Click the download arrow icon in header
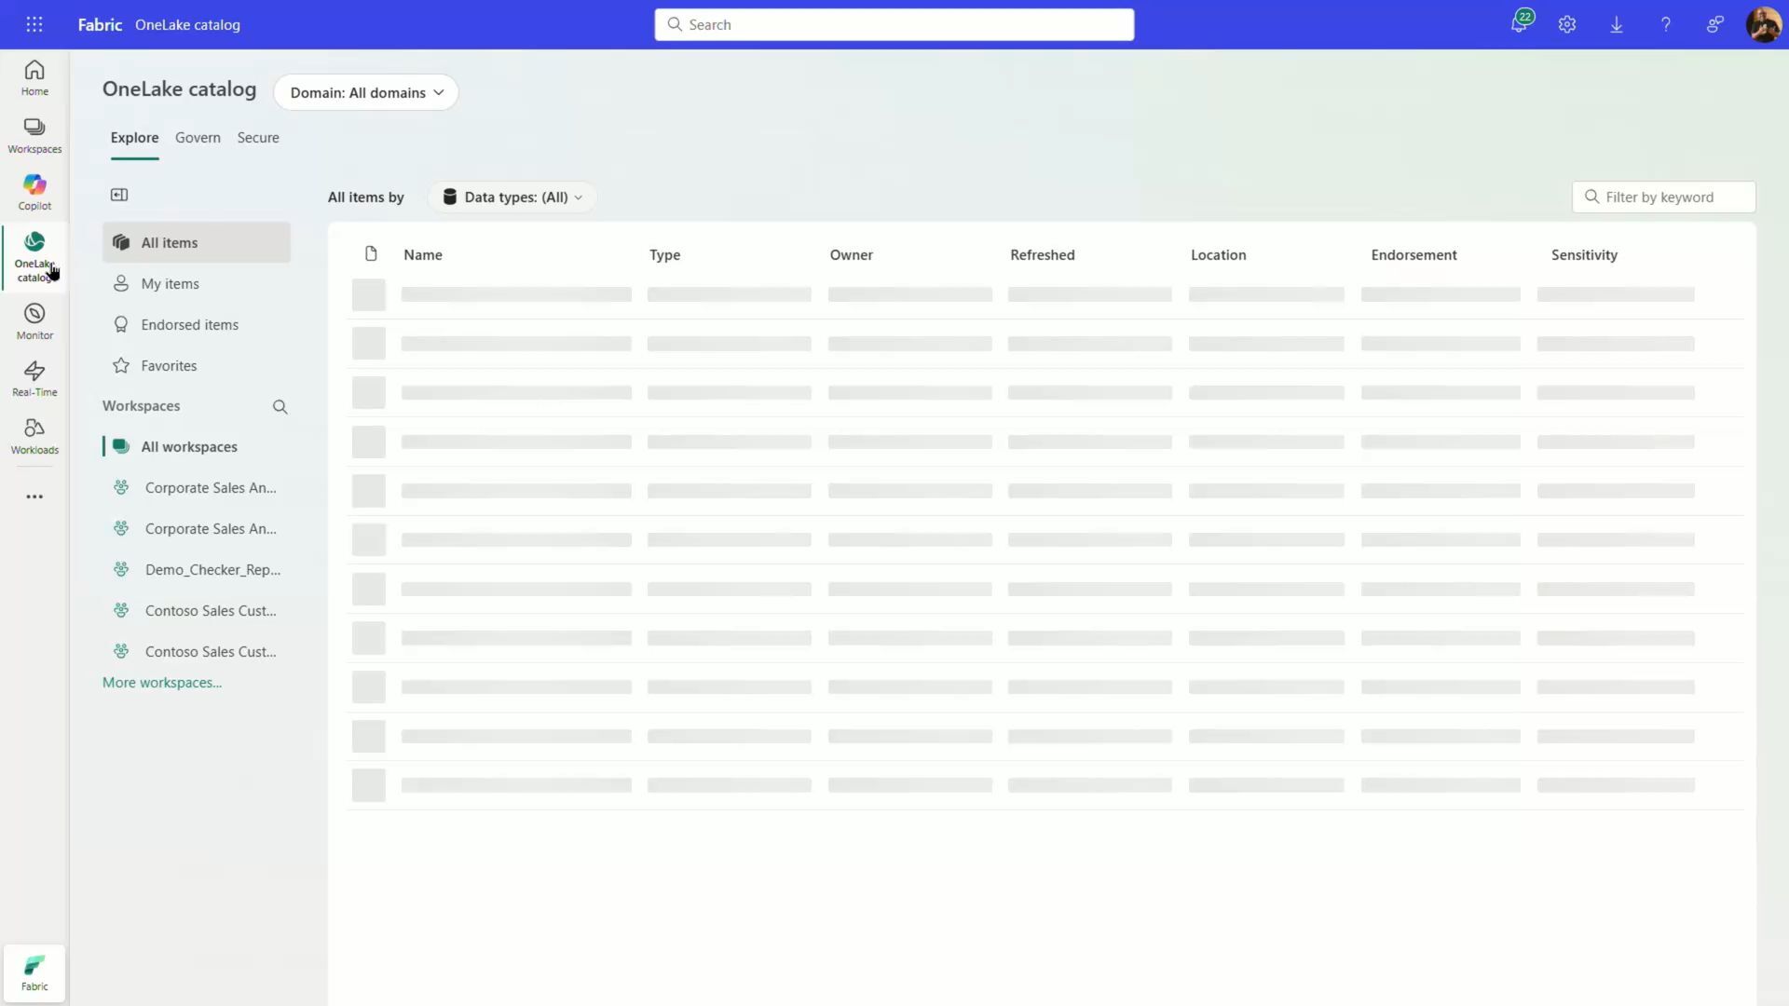 [x=1617, y=25]
